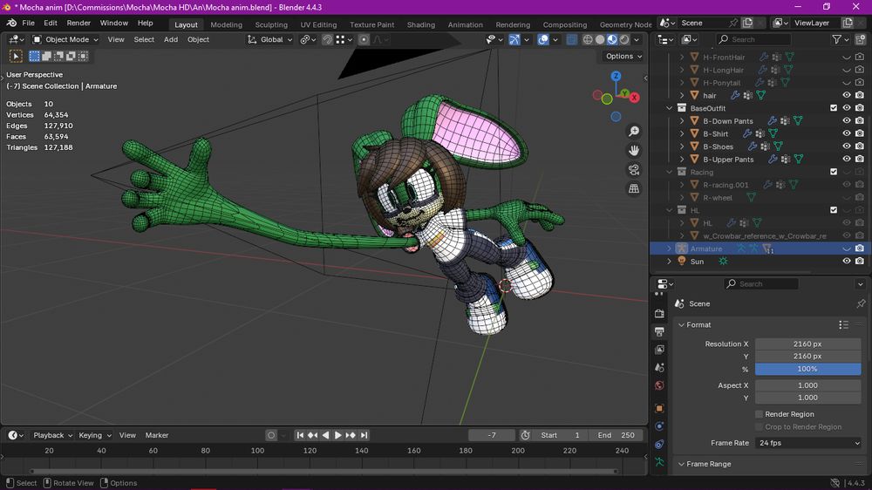Screen dimensions: 872x490
Task: Click the blue Z axis gizmo ball
Action: tap(616, 76)
